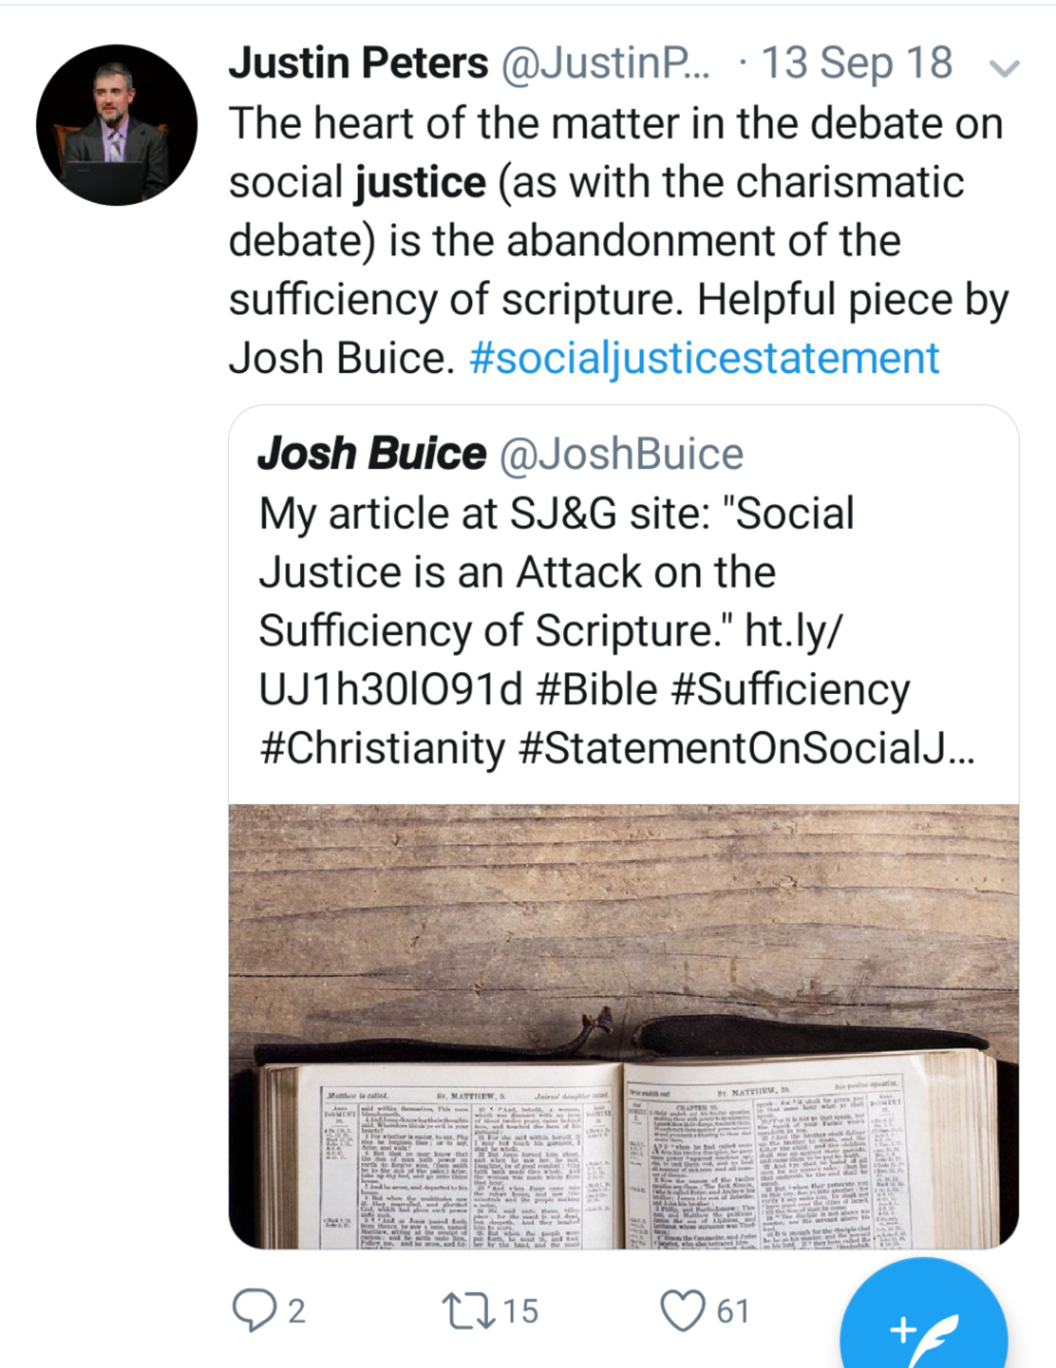The image size is (1056, 1368).
Task: Tap the reply speech bubble icon
Action: pyautogui.click(x=254, y=1310)
